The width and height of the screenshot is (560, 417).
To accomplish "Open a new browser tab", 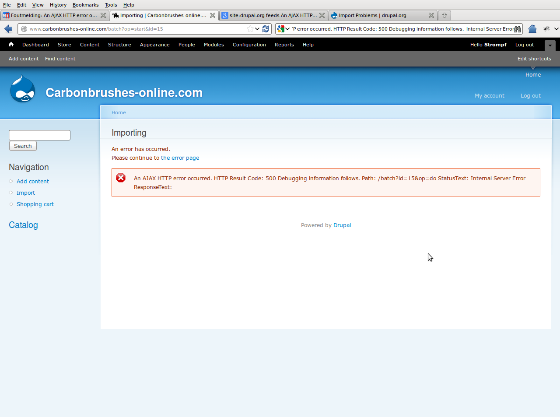I will click(x=444, y=15).
